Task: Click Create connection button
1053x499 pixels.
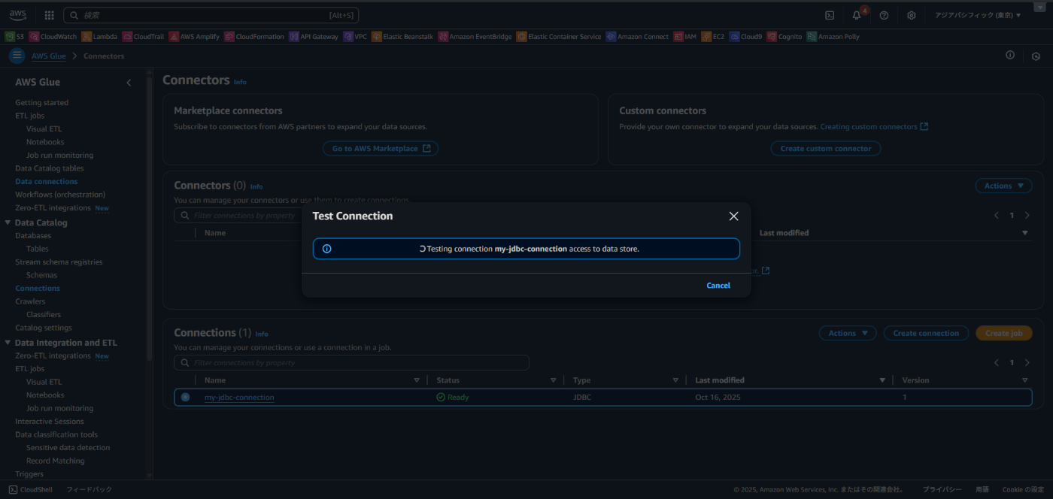Action: pyautogui.click(x=926, y=333)
